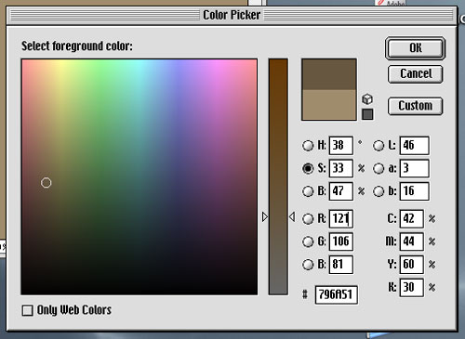465x339 pixels.
Task: Open the Custom colors dialog
Action: [415, 106]
